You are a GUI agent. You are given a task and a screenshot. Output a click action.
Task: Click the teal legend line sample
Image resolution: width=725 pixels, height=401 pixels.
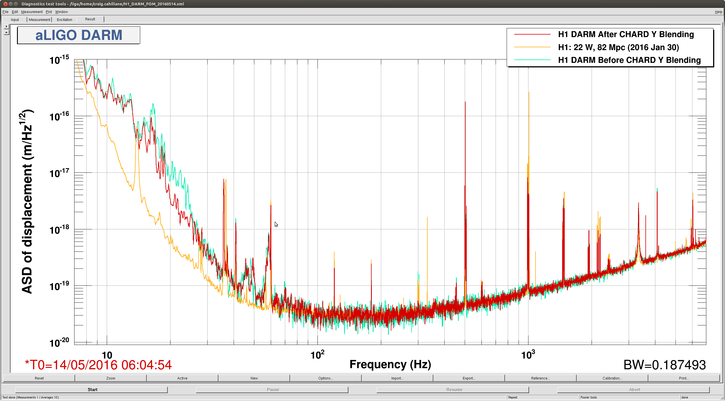point(532,60)
